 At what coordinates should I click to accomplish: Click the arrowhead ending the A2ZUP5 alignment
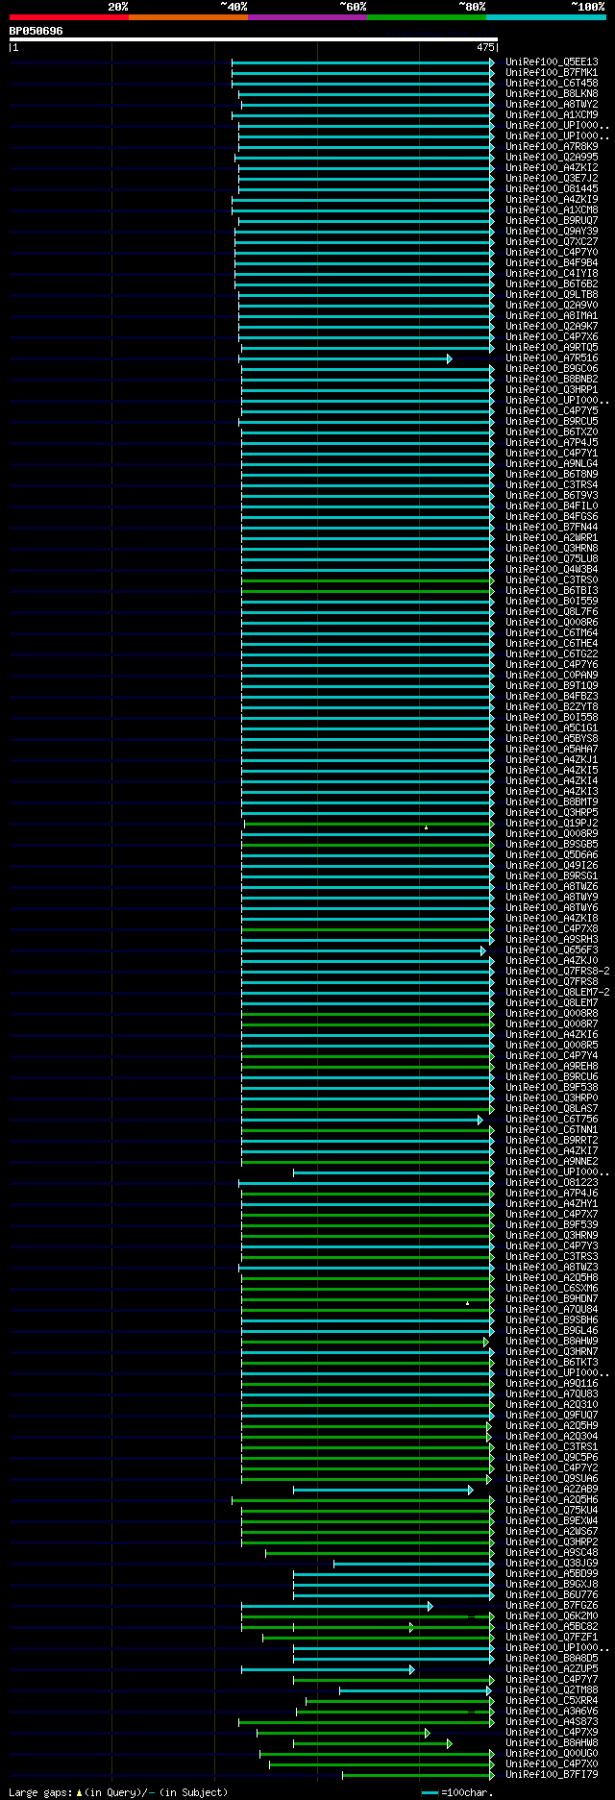point(411,1669)
